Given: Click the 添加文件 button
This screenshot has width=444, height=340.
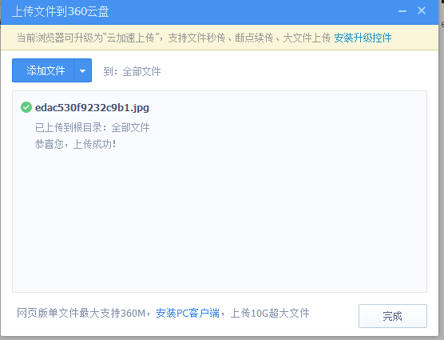Looking at the screenshot, I should 43,70.
